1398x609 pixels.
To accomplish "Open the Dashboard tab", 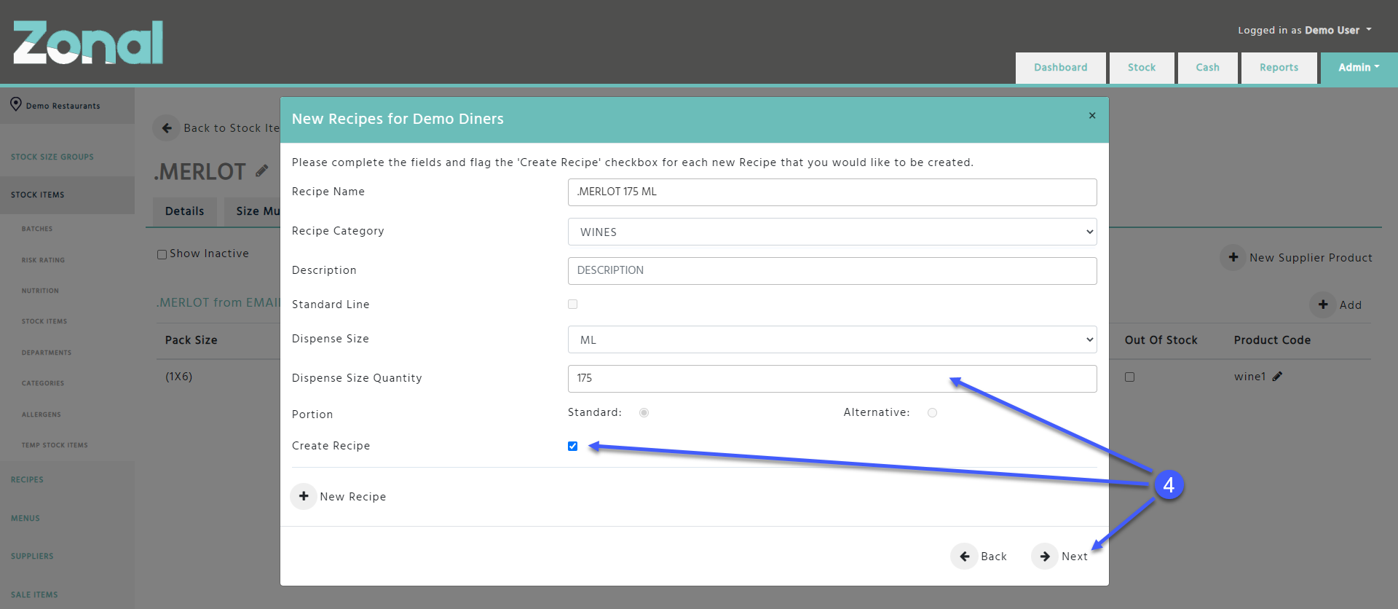I will [1060, 68].
